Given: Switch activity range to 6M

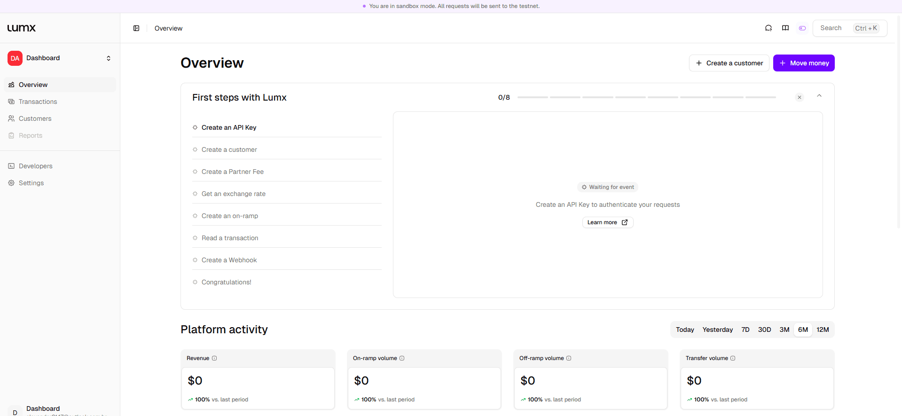Looking at the screenshot, I should point(803,330).
